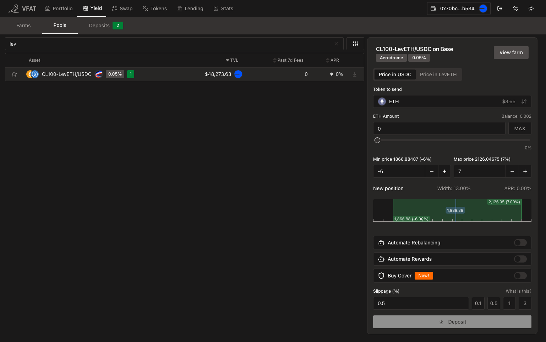This screenshot has height=342, width=546.
Task: Click the 0.05% tag in side panel
Action: 419,58
